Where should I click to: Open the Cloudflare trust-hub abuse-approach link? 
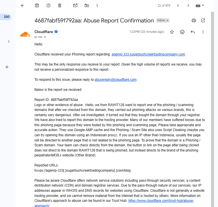161,201
